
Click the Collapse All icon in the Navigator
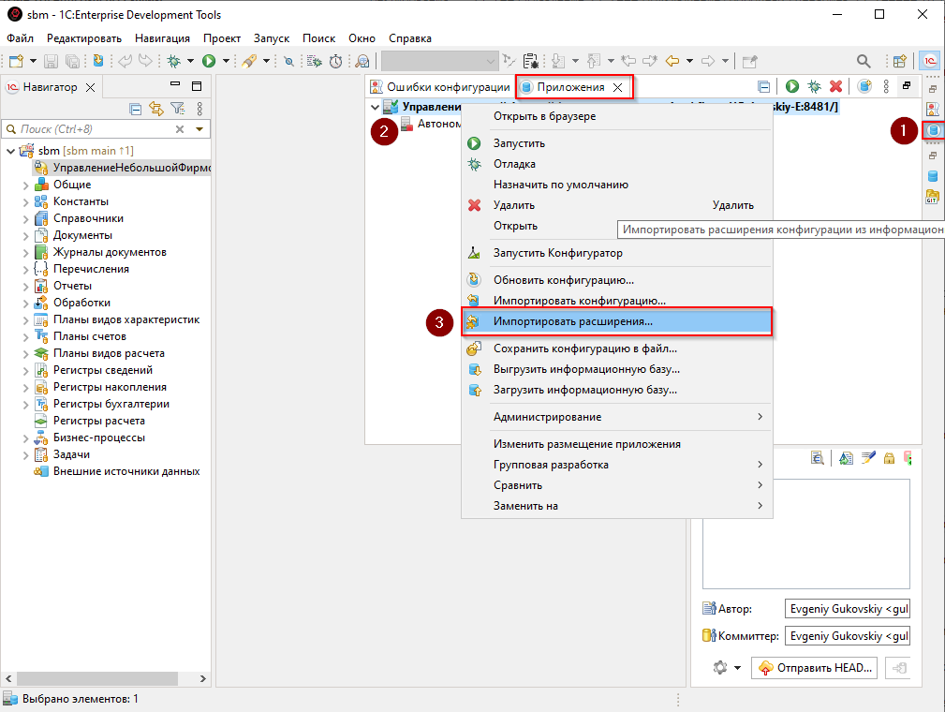[x=136, y=109]
